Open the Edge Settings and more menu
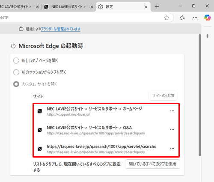Screen dimensions: 214x182 195,18
